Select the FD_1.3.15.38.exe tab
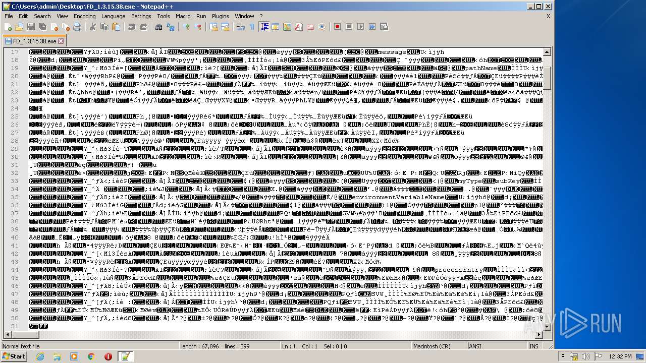Image resolution: width=646 pixels, height=363 pixels. tap(33, 41)
